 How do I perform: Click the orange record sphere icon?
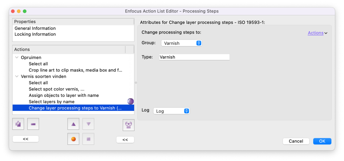pyautogui.click(x=73, y=139)
